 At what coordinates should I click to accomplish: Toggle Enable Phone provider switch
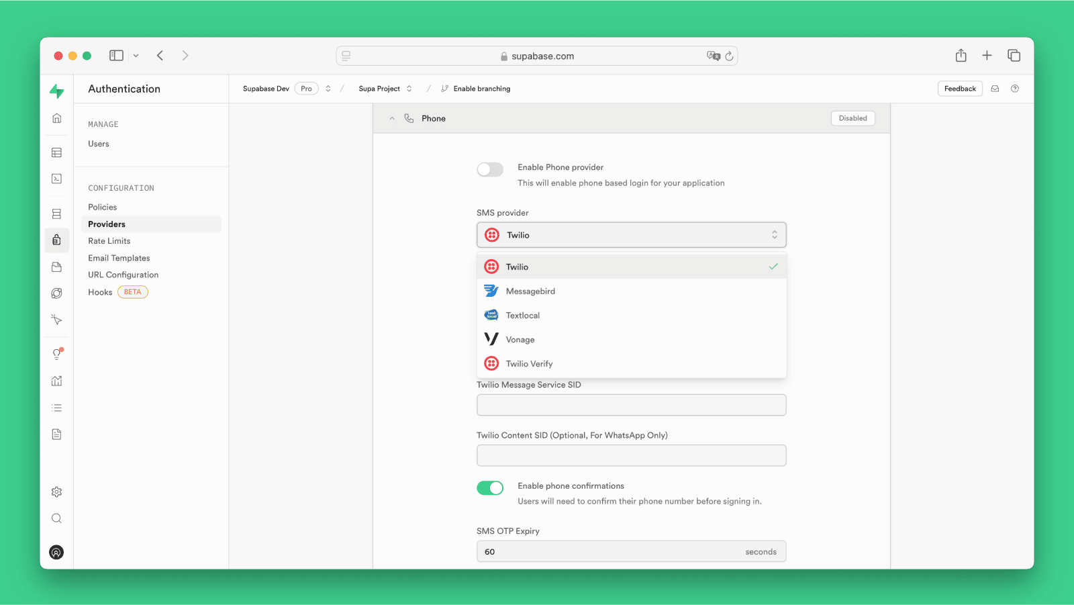click(490, 169)
